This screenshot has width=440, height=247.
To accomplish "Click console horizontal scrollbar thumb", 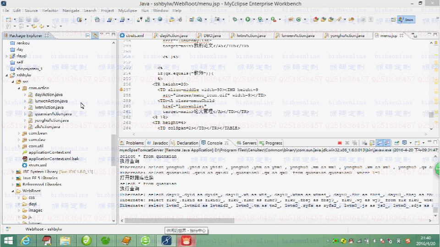I will [179, 220].
